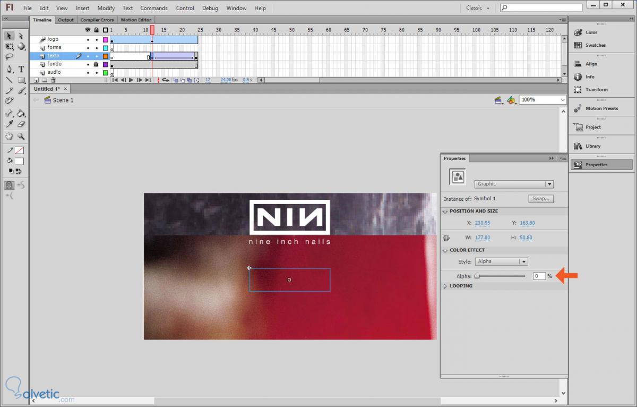This screenshot has width=637, height=407.
Task: Click the Swap... button
Action: (x=541, y=199)
